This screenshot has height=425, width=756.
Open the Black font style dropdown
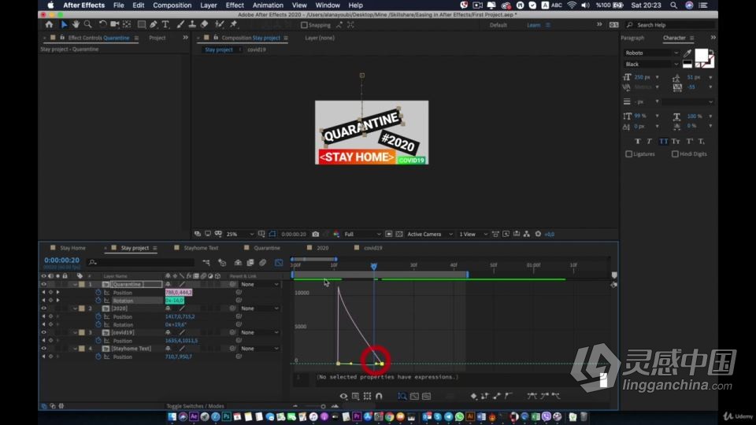point(651,64)
